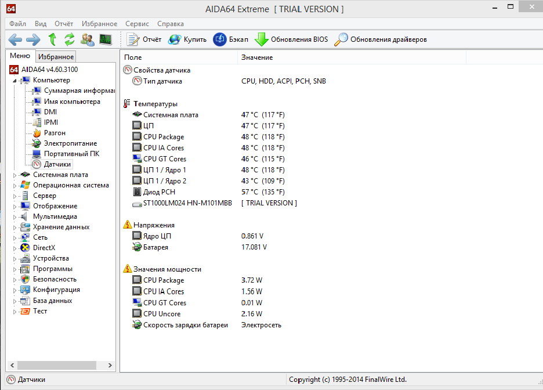Image resolution: width=543 pixels, height=390 pixels.
Task: Click the tree scroll right arrow
Action: (x=110, y=365)
